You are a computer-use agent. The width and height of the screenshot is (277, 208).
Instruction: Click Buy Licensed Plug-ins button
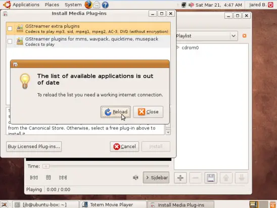click(x=34, y=146)
